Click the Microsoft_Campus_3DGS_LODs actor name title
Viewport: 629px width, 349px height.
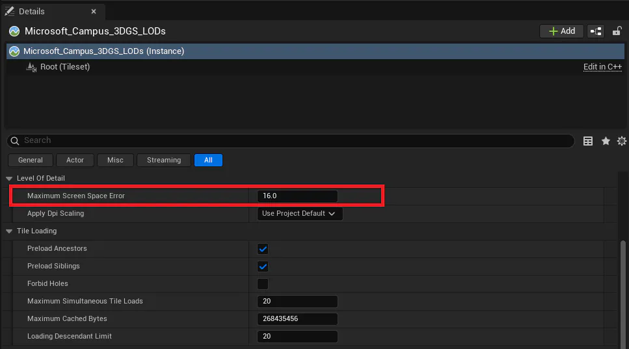(x=95, y=31)
